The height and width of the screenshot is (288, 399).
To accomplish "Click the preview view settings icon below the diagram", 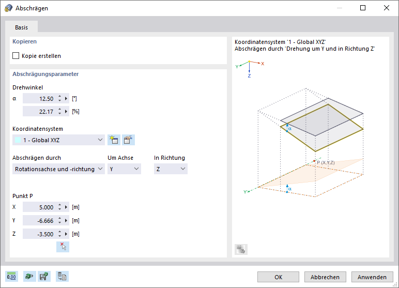I will (x=241, y=249).
